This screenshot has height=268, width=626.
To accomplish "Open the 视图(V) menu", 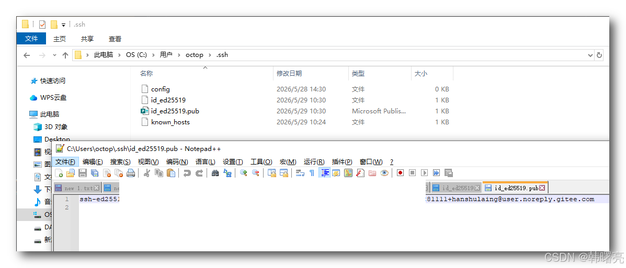I will 148,162.
